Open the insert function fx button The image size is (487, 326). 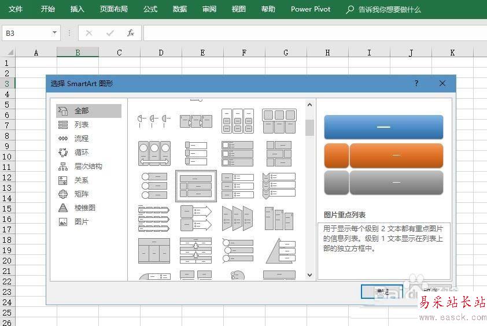131,33
